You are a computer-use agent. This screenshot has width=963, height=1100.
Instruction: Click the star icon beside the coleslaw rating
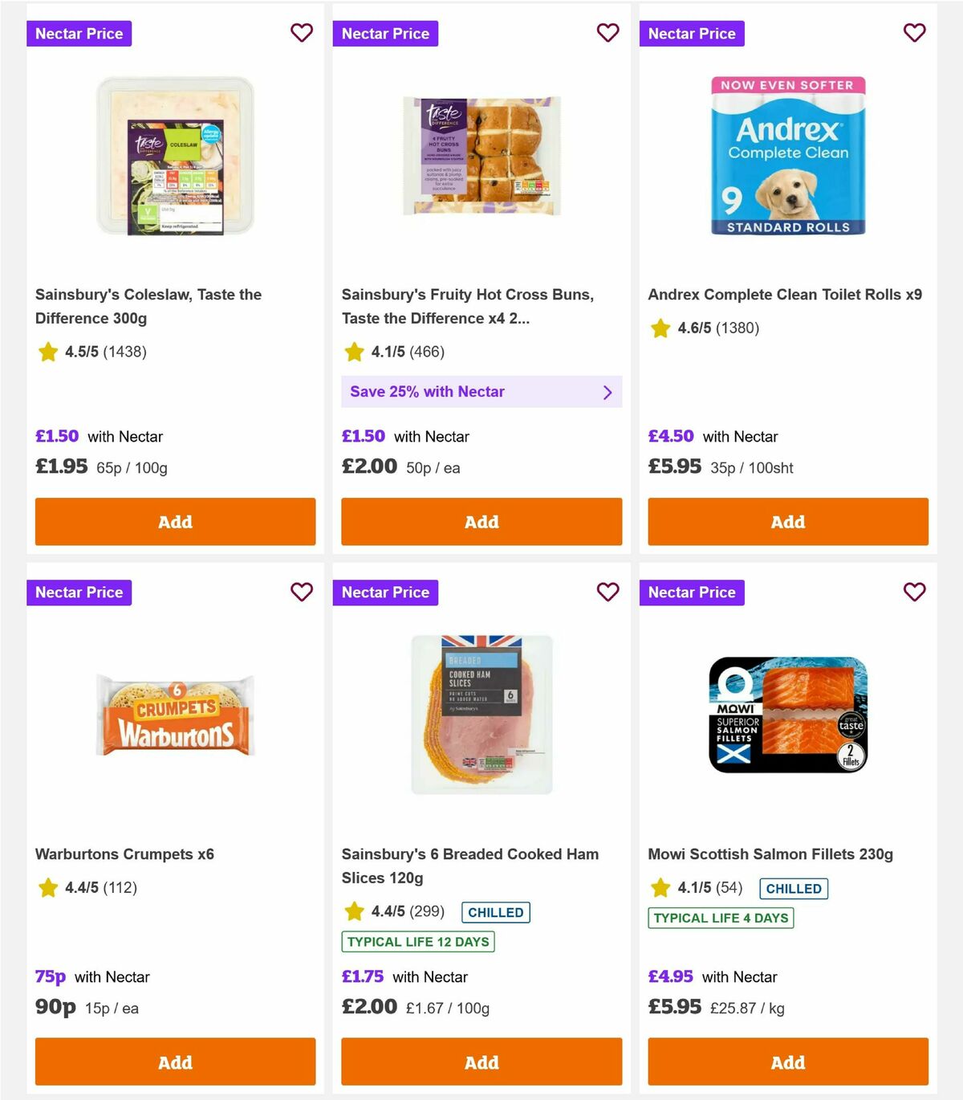point(47,352)
